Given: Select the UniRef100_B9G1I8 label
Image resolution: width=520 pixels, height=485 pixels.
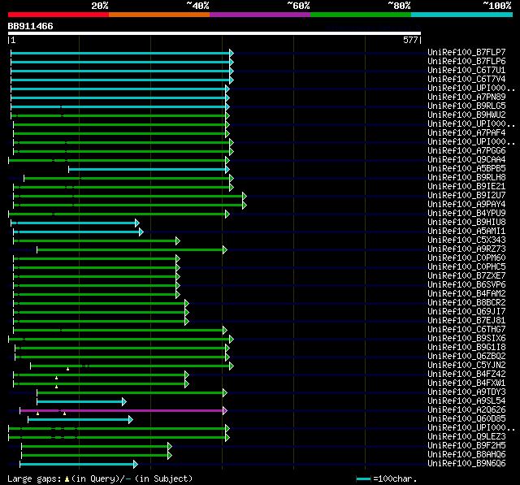Looking at the screenshot, I should [x=466, y=348].
